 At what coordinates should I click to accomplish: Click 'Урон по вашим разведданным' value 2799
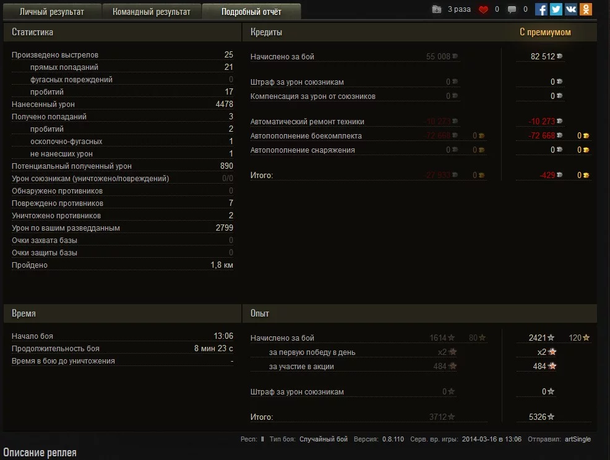point(224,228)
